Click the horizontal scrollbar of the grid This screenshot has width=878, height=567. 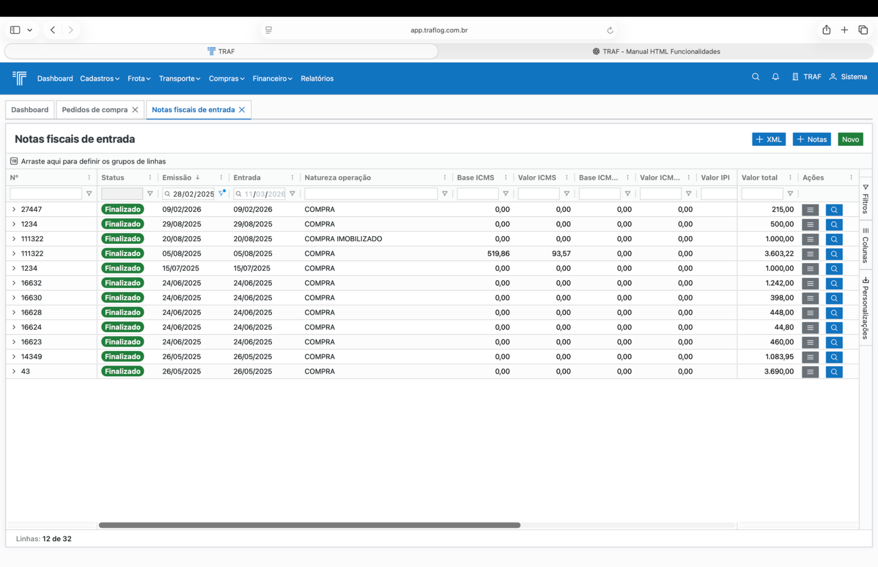(309, 525)
